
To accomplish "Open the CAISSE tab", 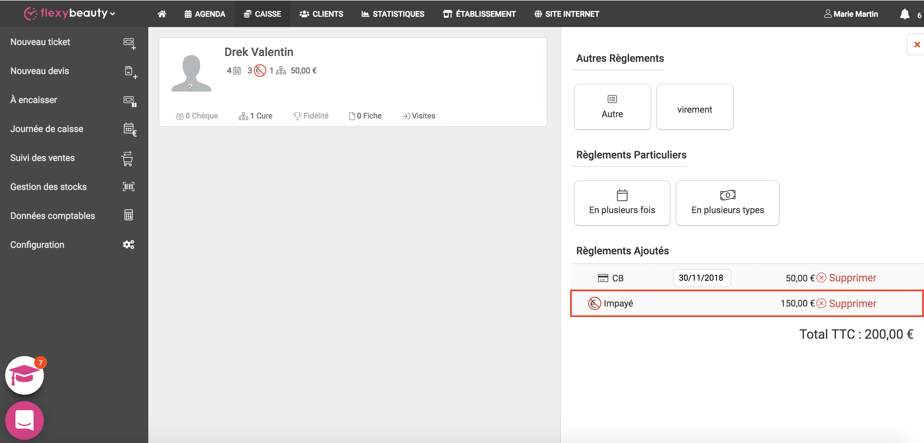I will [x=262, y=14].
